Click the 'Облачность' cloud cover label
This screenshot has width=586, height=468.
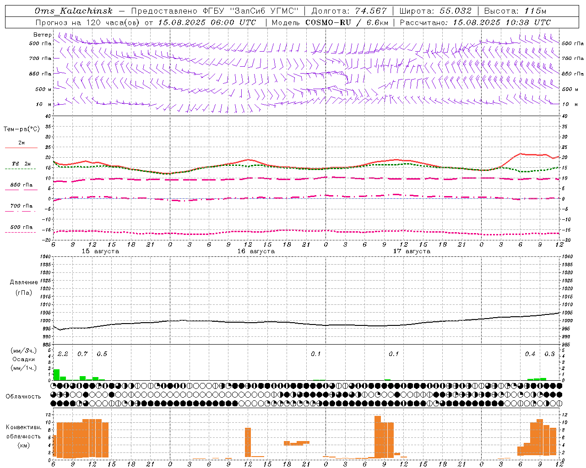pos(23,397)
